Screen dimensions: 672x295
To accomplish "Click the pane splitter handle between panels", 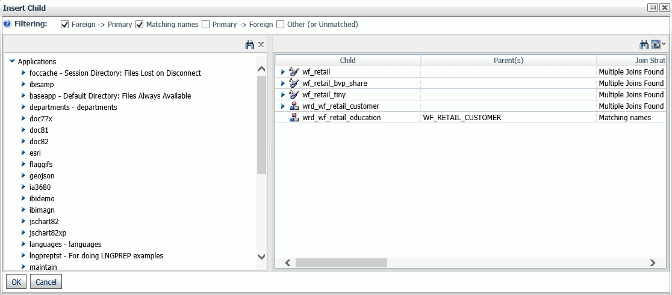I will pos(270,153).
